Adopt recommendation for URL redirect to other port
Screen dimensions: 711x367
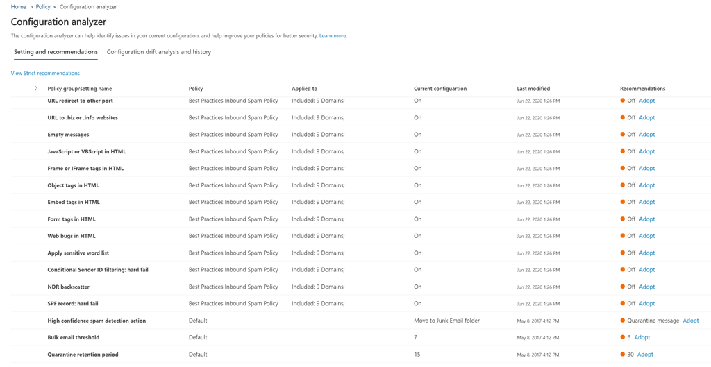point(646,101)
